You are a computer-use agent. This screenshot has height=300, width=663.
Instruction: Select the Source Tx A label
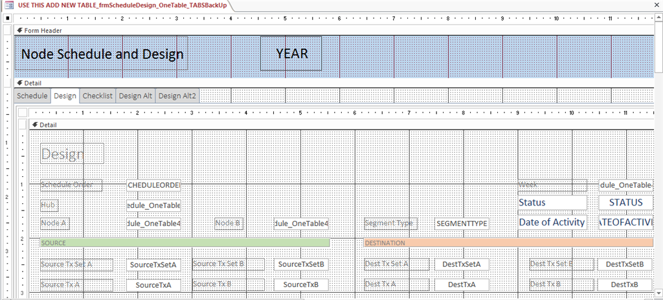(76, 284)
